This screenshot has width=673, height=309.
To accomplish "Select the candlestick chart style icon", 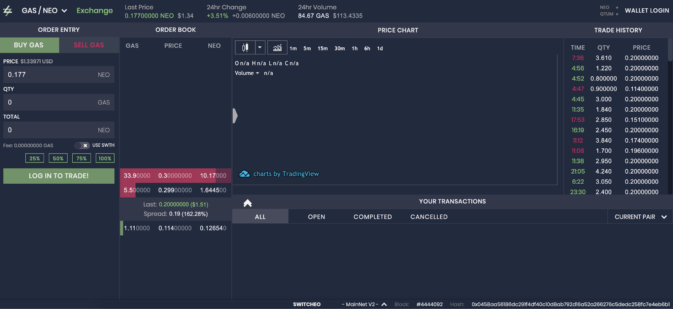I will [245, 47].
